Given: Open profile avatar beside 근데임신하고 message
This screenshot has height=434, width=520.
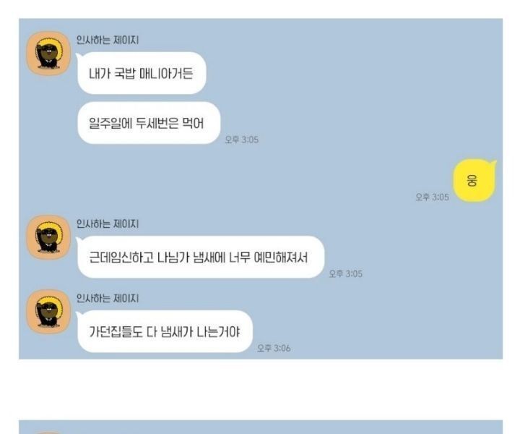Looking at the screenshot, I should tap(48, 237).
